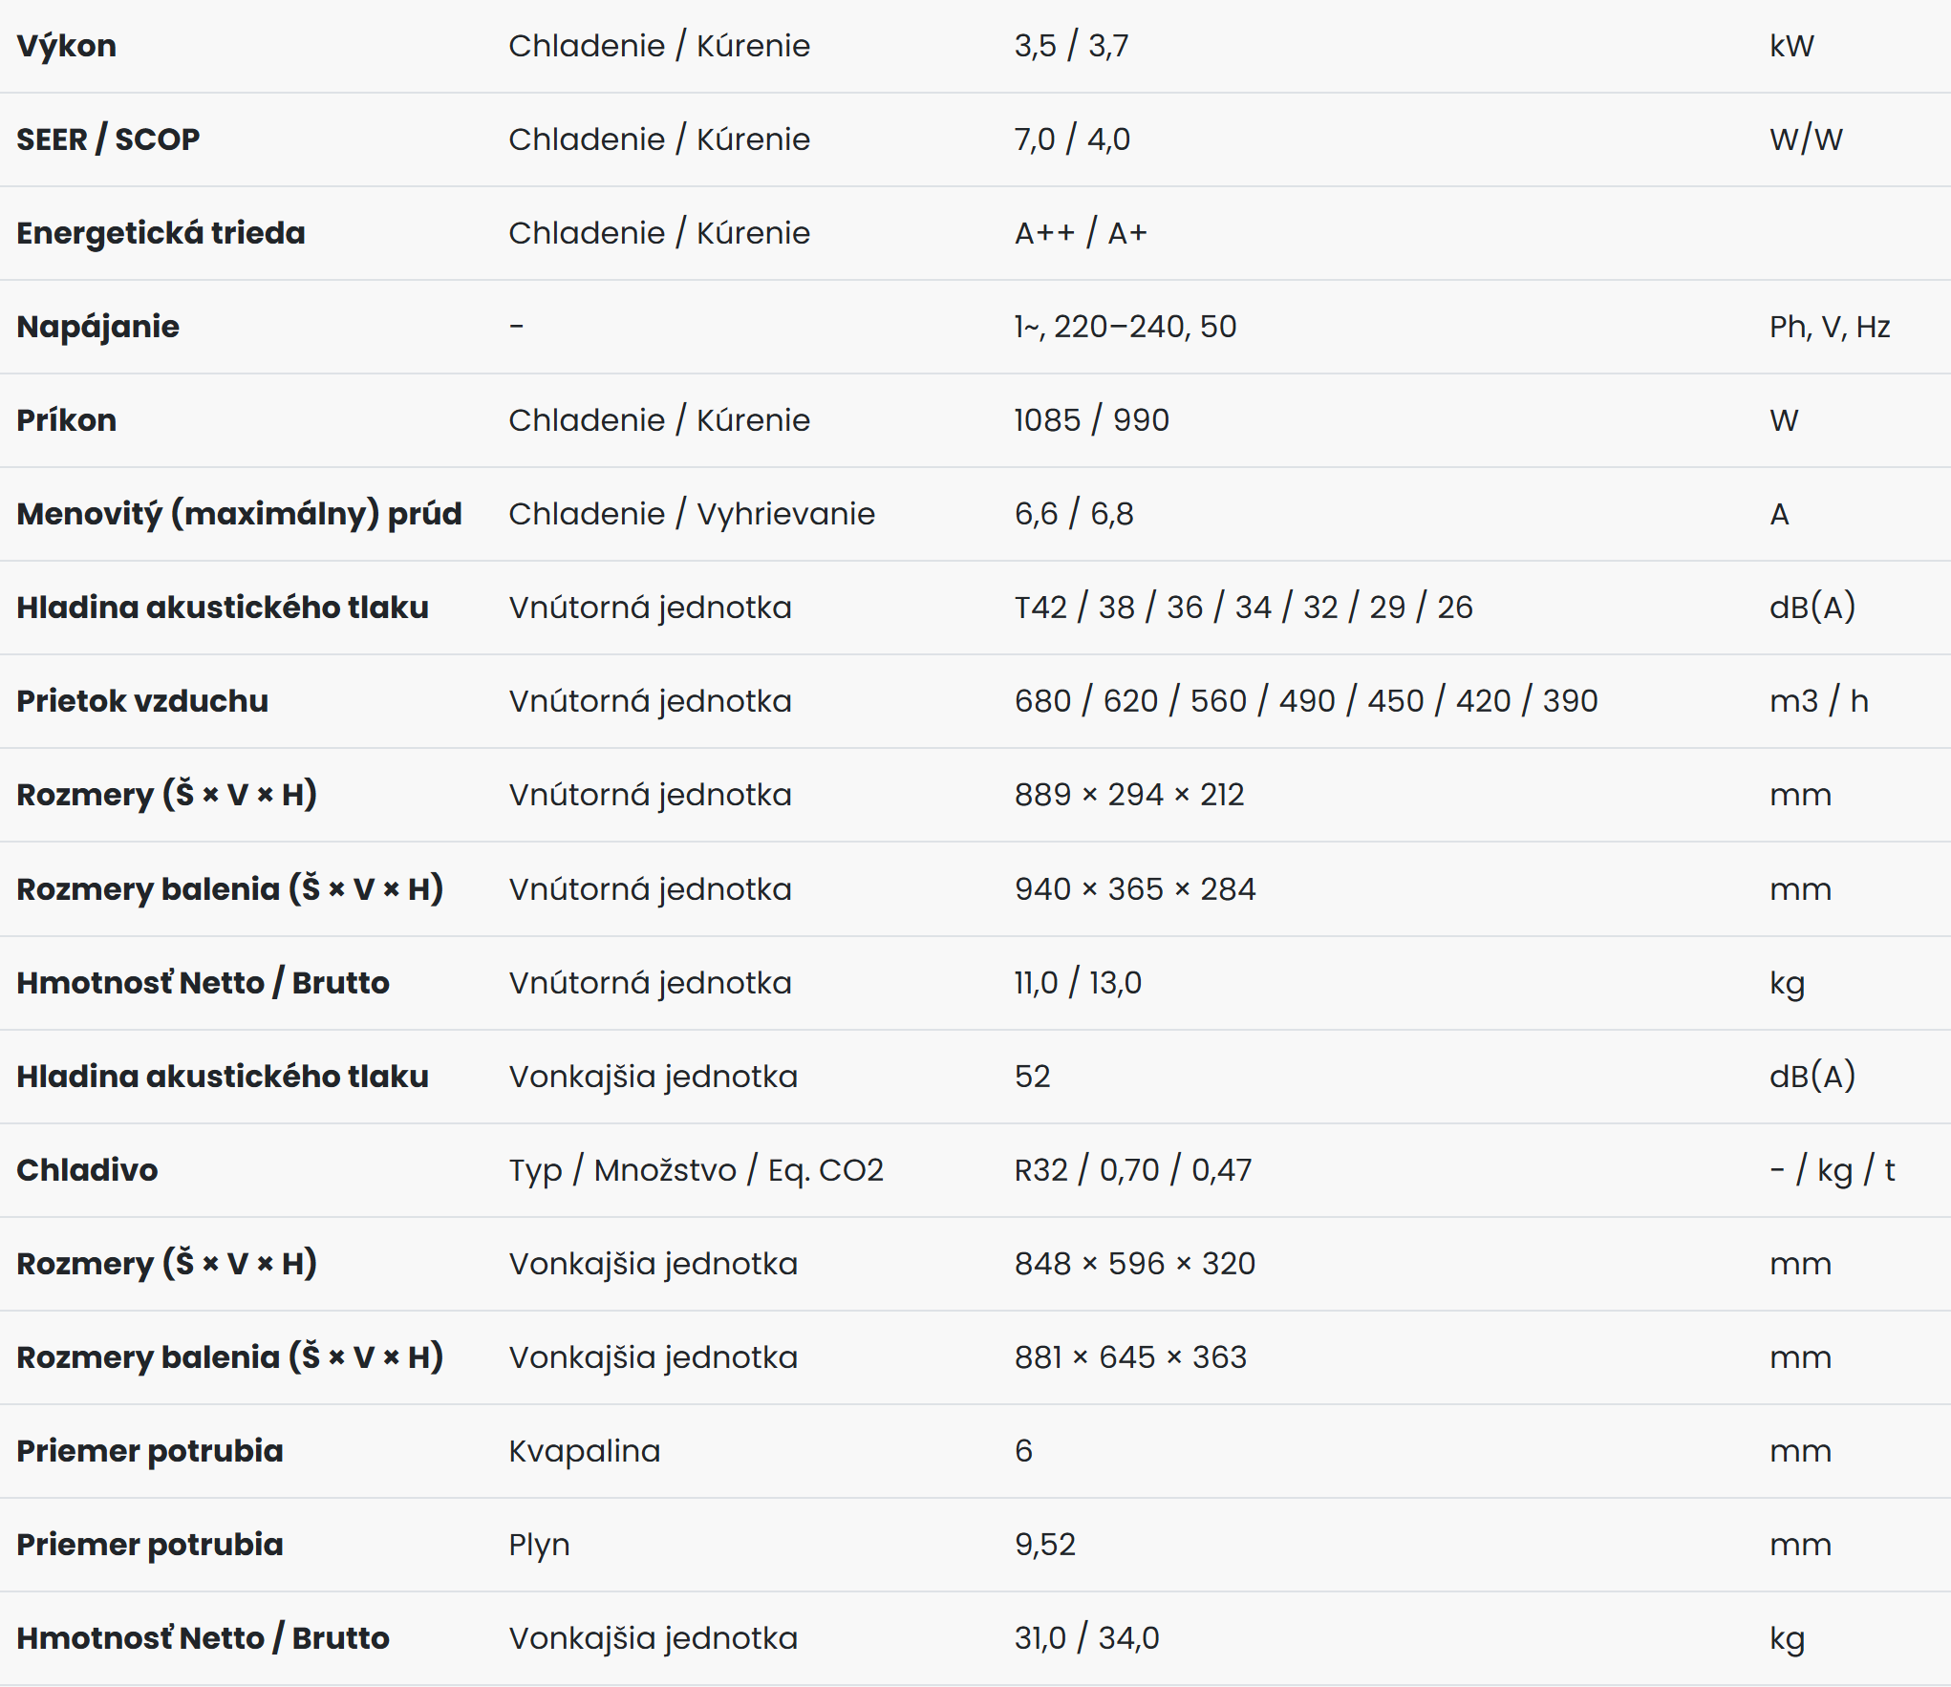Select the indoor unit weight 11,0 / 13,0
Viewport: 1951px width, 1687px height.
point(1078,983)
